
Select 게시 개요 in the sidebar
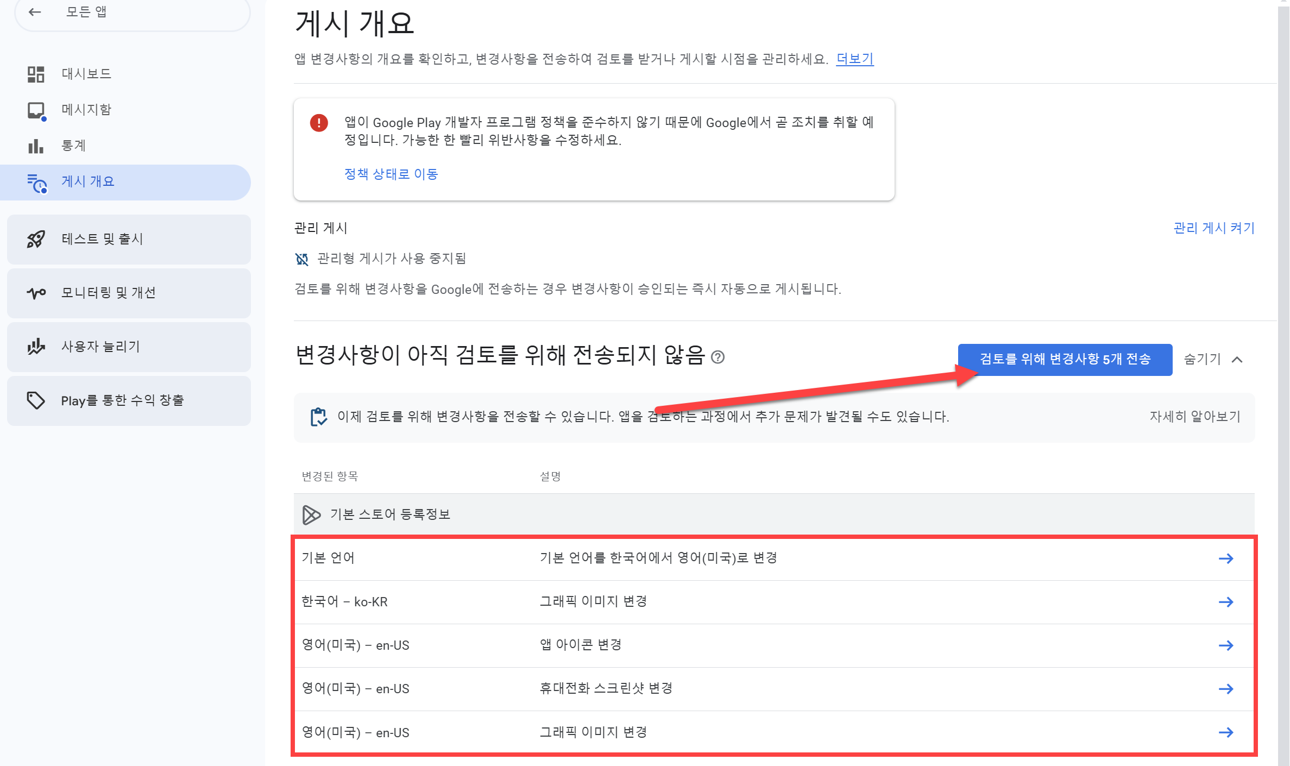point(88,182)
